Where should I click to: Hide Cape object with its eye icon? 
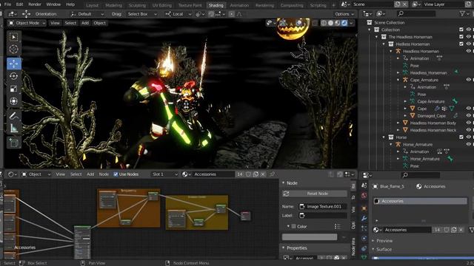click(469, 109)
